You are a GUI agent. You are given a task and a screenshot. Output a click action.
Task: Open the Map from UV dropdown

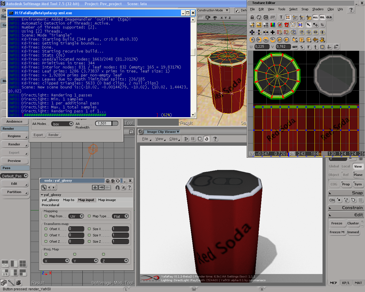tap(76, 216)
